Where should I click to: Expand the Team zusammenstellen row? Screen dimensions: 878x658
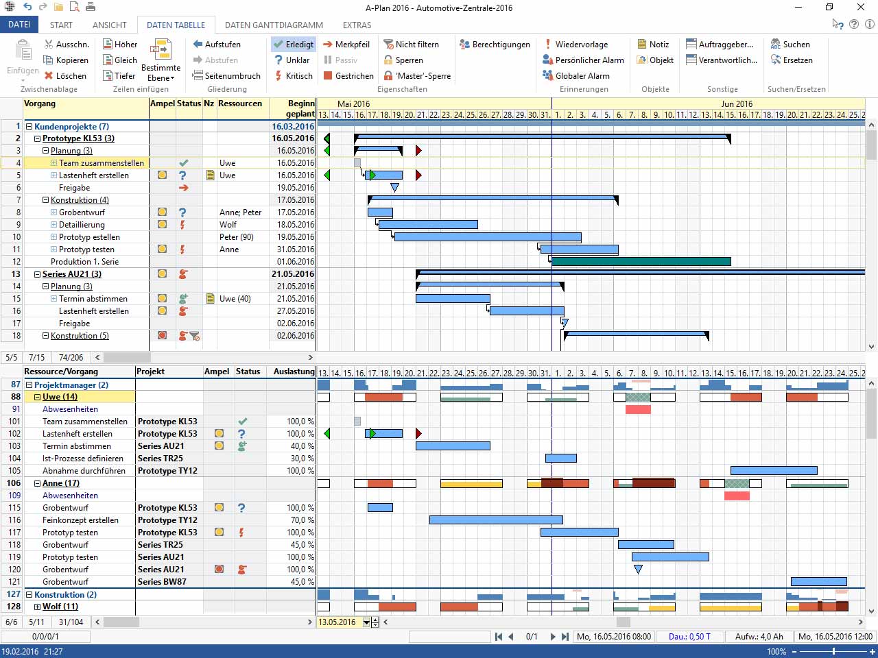pos(54,162)
